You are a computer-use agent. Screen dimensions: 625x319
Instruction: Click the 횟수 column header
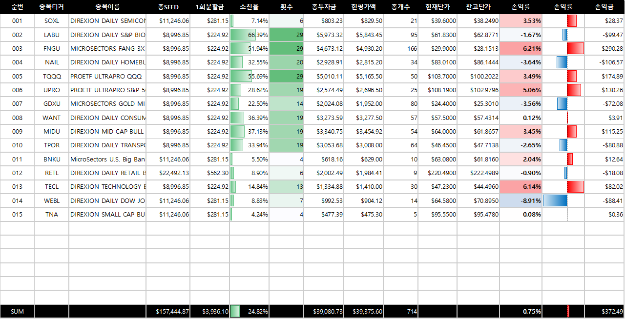pyautogui.click(x=286, y=7)
